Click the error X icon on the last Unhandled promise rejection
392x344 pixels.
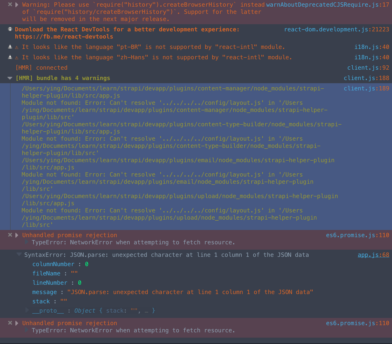pyautogui.click(x=10, y=323)
